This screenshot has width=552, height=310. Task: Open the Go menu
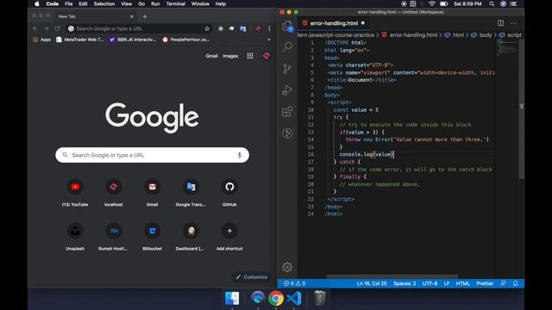pos(141,3)
